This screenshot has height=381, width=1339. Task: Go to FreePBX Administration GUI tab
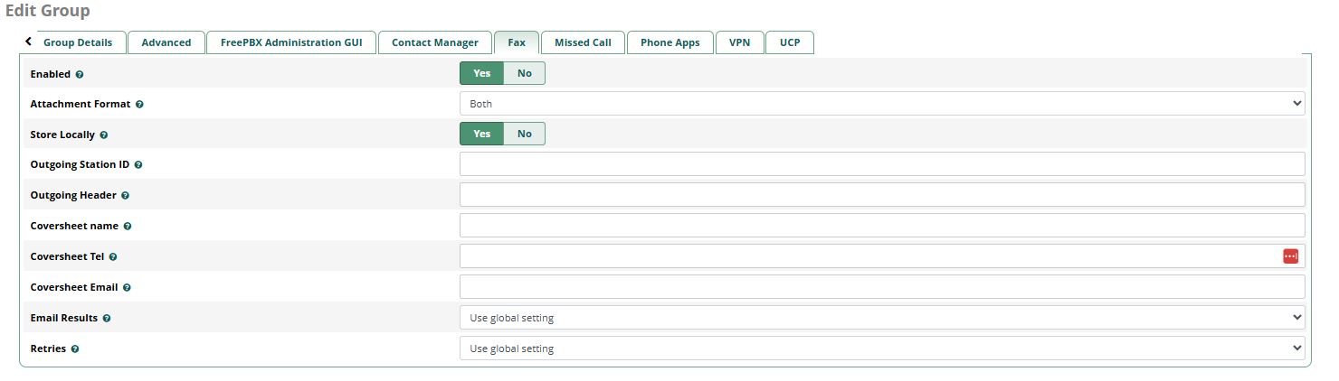(x=291, y=42)
